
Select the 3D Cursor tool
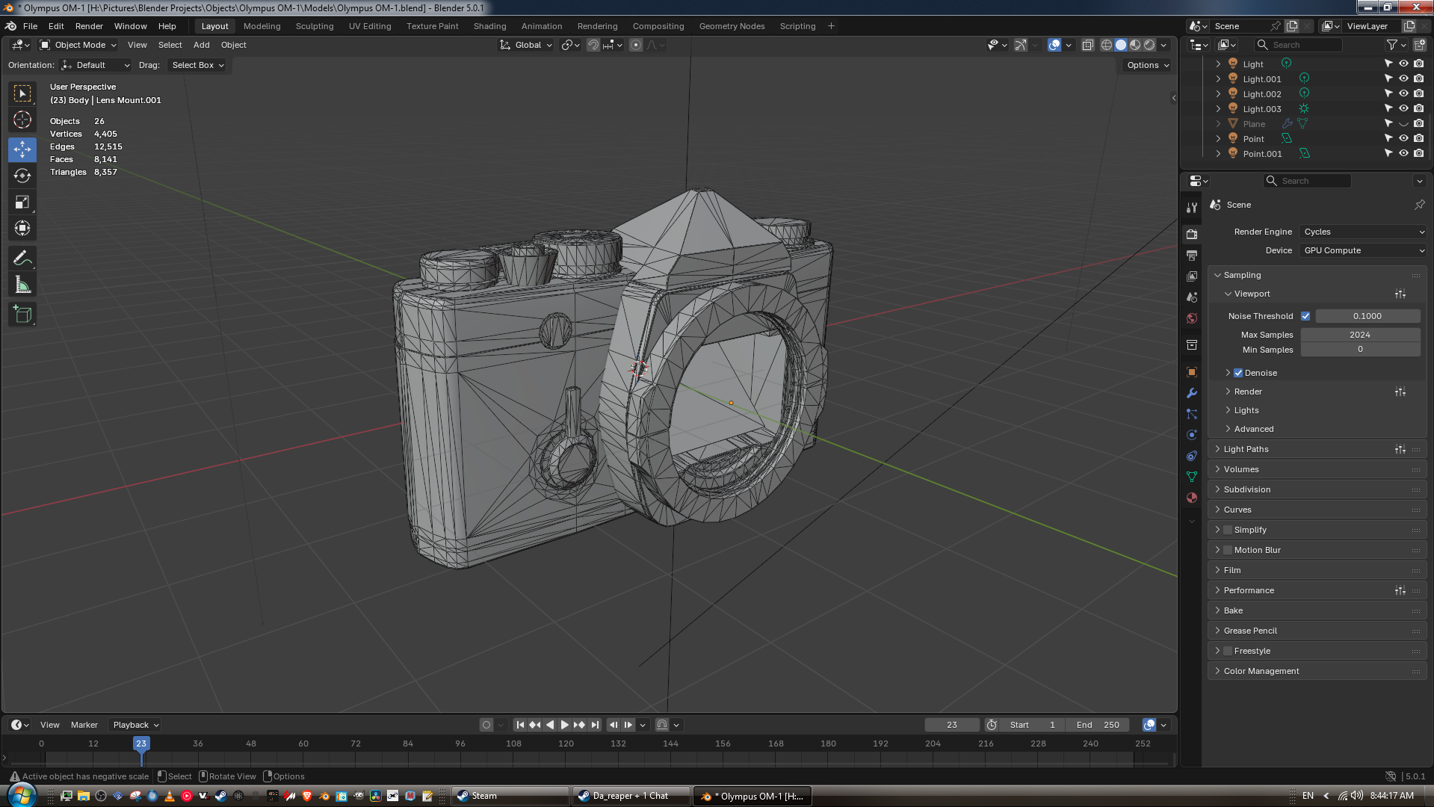tap(22, 120)
